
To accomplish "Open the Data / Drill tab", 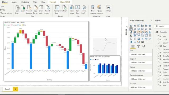I will point(65,2).
